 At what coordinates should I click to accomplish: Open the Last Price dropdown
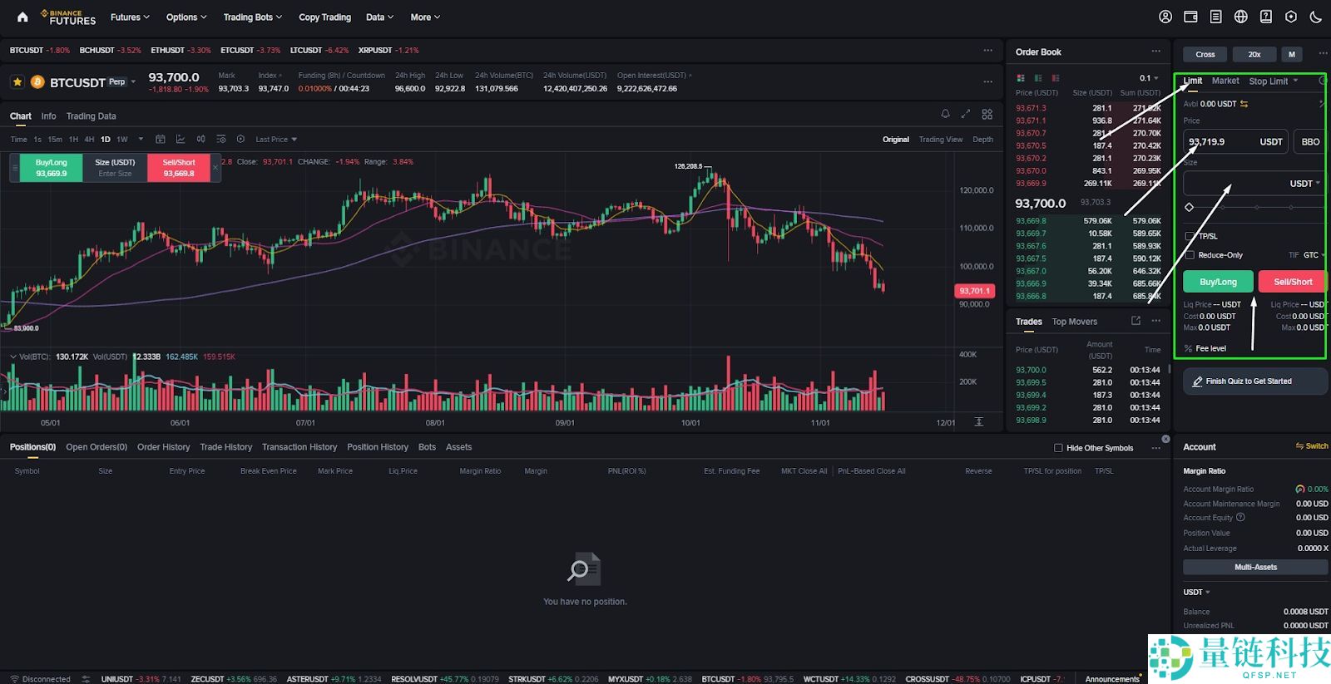point(276,140)
